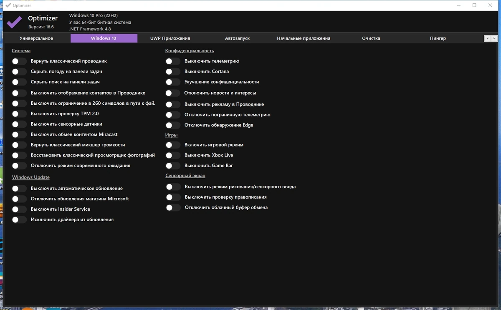Click the 'Игры' section heading
The width and height of the screenshot is (501, 310).
(x=172, y=135)
